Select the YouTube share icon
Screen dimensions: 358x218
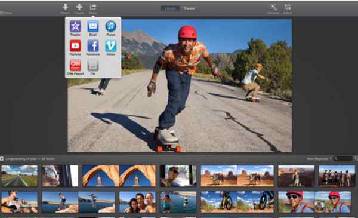(x=75, y=46)
